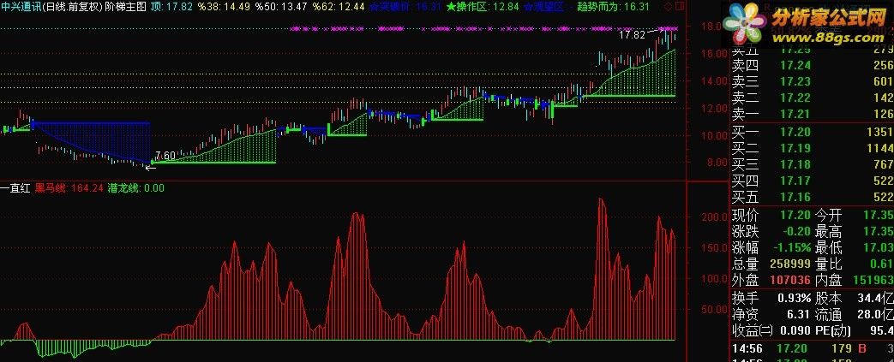Click the red diamond icon in chart header
Screen dimensions: 894x362
point(669,7)
